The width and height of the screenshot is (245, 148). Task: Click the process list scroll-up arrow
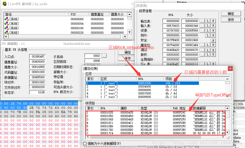tap(129, 14)
